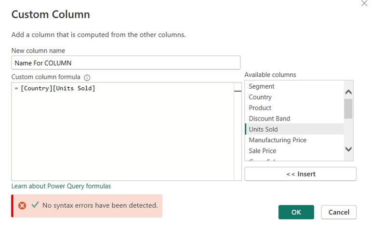Click the red error X icon
This screenshot has width=370, height=230.
point(22,205)
